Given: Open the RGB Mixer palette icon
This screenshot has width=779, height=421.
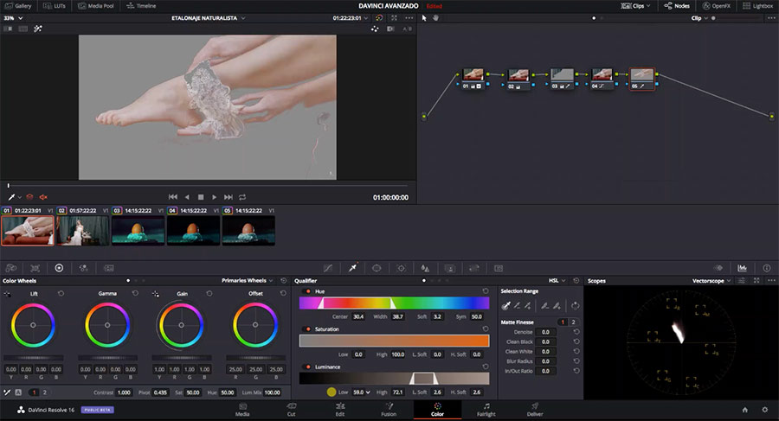Looking at the screenshot, I should pyautogui.click(x=83, y=268).
